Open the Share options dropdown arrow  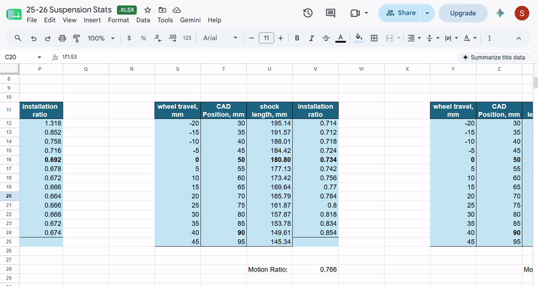tap(427, 13)
